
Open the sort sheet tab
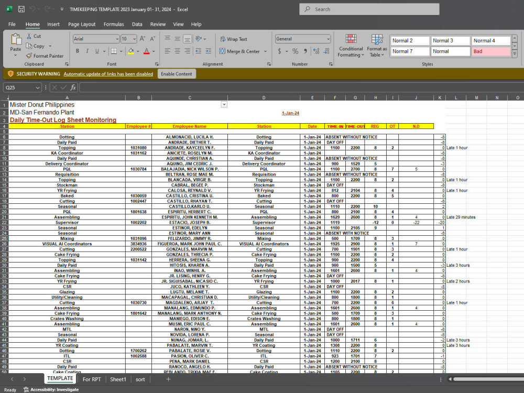[140, 379]
